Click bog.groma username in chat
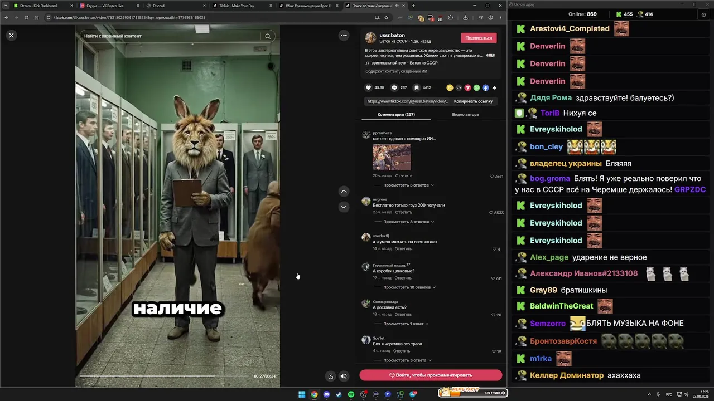Viewport: 714px width, 401px height. coord(550,179)
